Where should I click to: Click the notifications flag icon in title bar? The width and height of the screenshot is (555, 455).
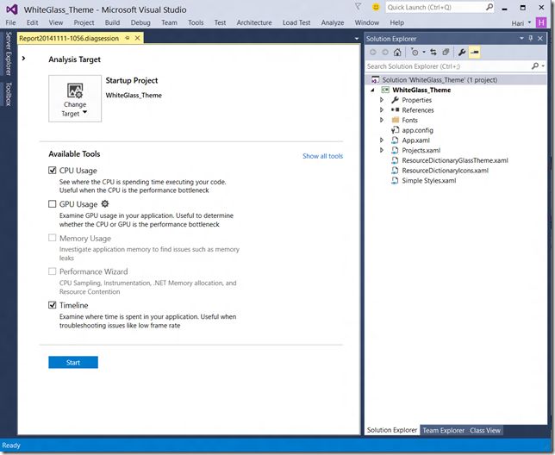[x=358, y=7]
